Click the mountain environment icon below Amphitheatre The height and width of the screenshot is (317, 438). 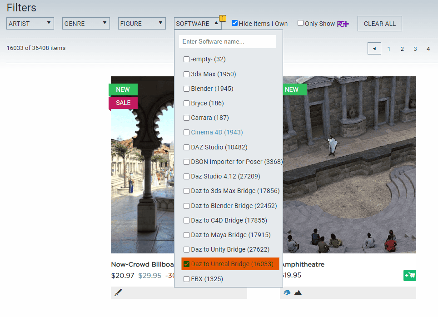pos(299,293)
